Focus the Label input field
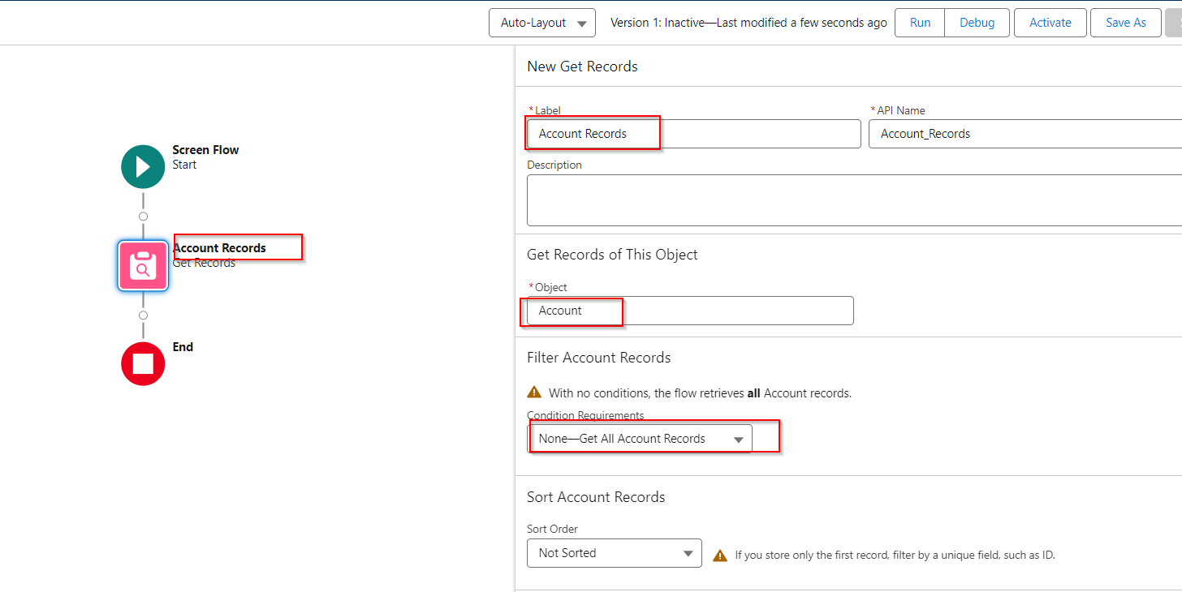 (x=692, y=133)
